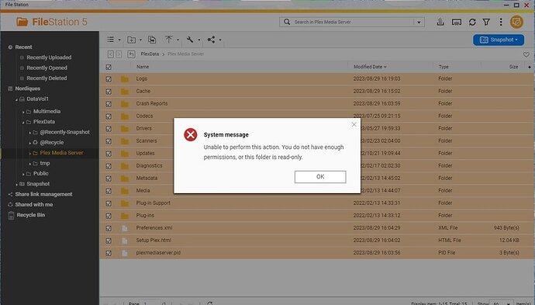This screenshot has width=535, height=305.
Task: Click the favorite heart icon
Action: click(x=526, y=54)
